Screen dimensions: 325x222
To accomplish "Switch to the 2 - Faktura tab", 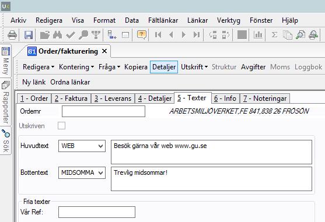I will pyautogui.click(x=71, y=98).
